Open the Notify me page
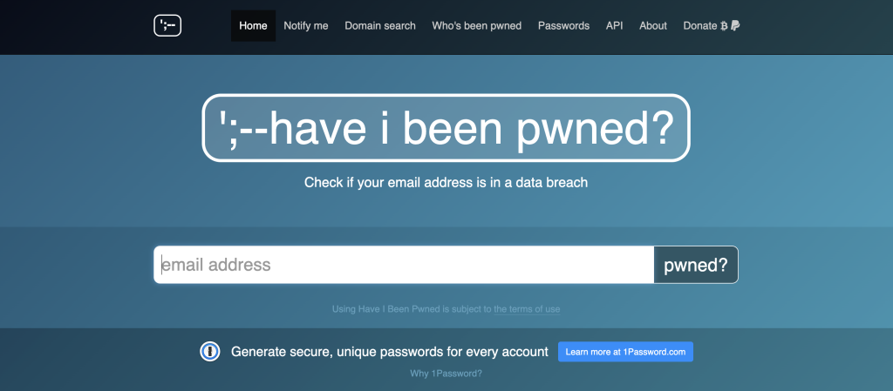The height and width of the screenshot is (391, 893). pos(306,26)
